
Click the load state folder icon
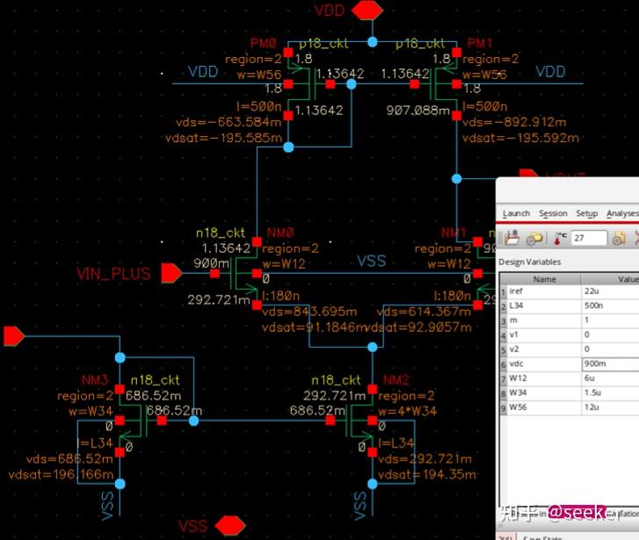point(512,237)
